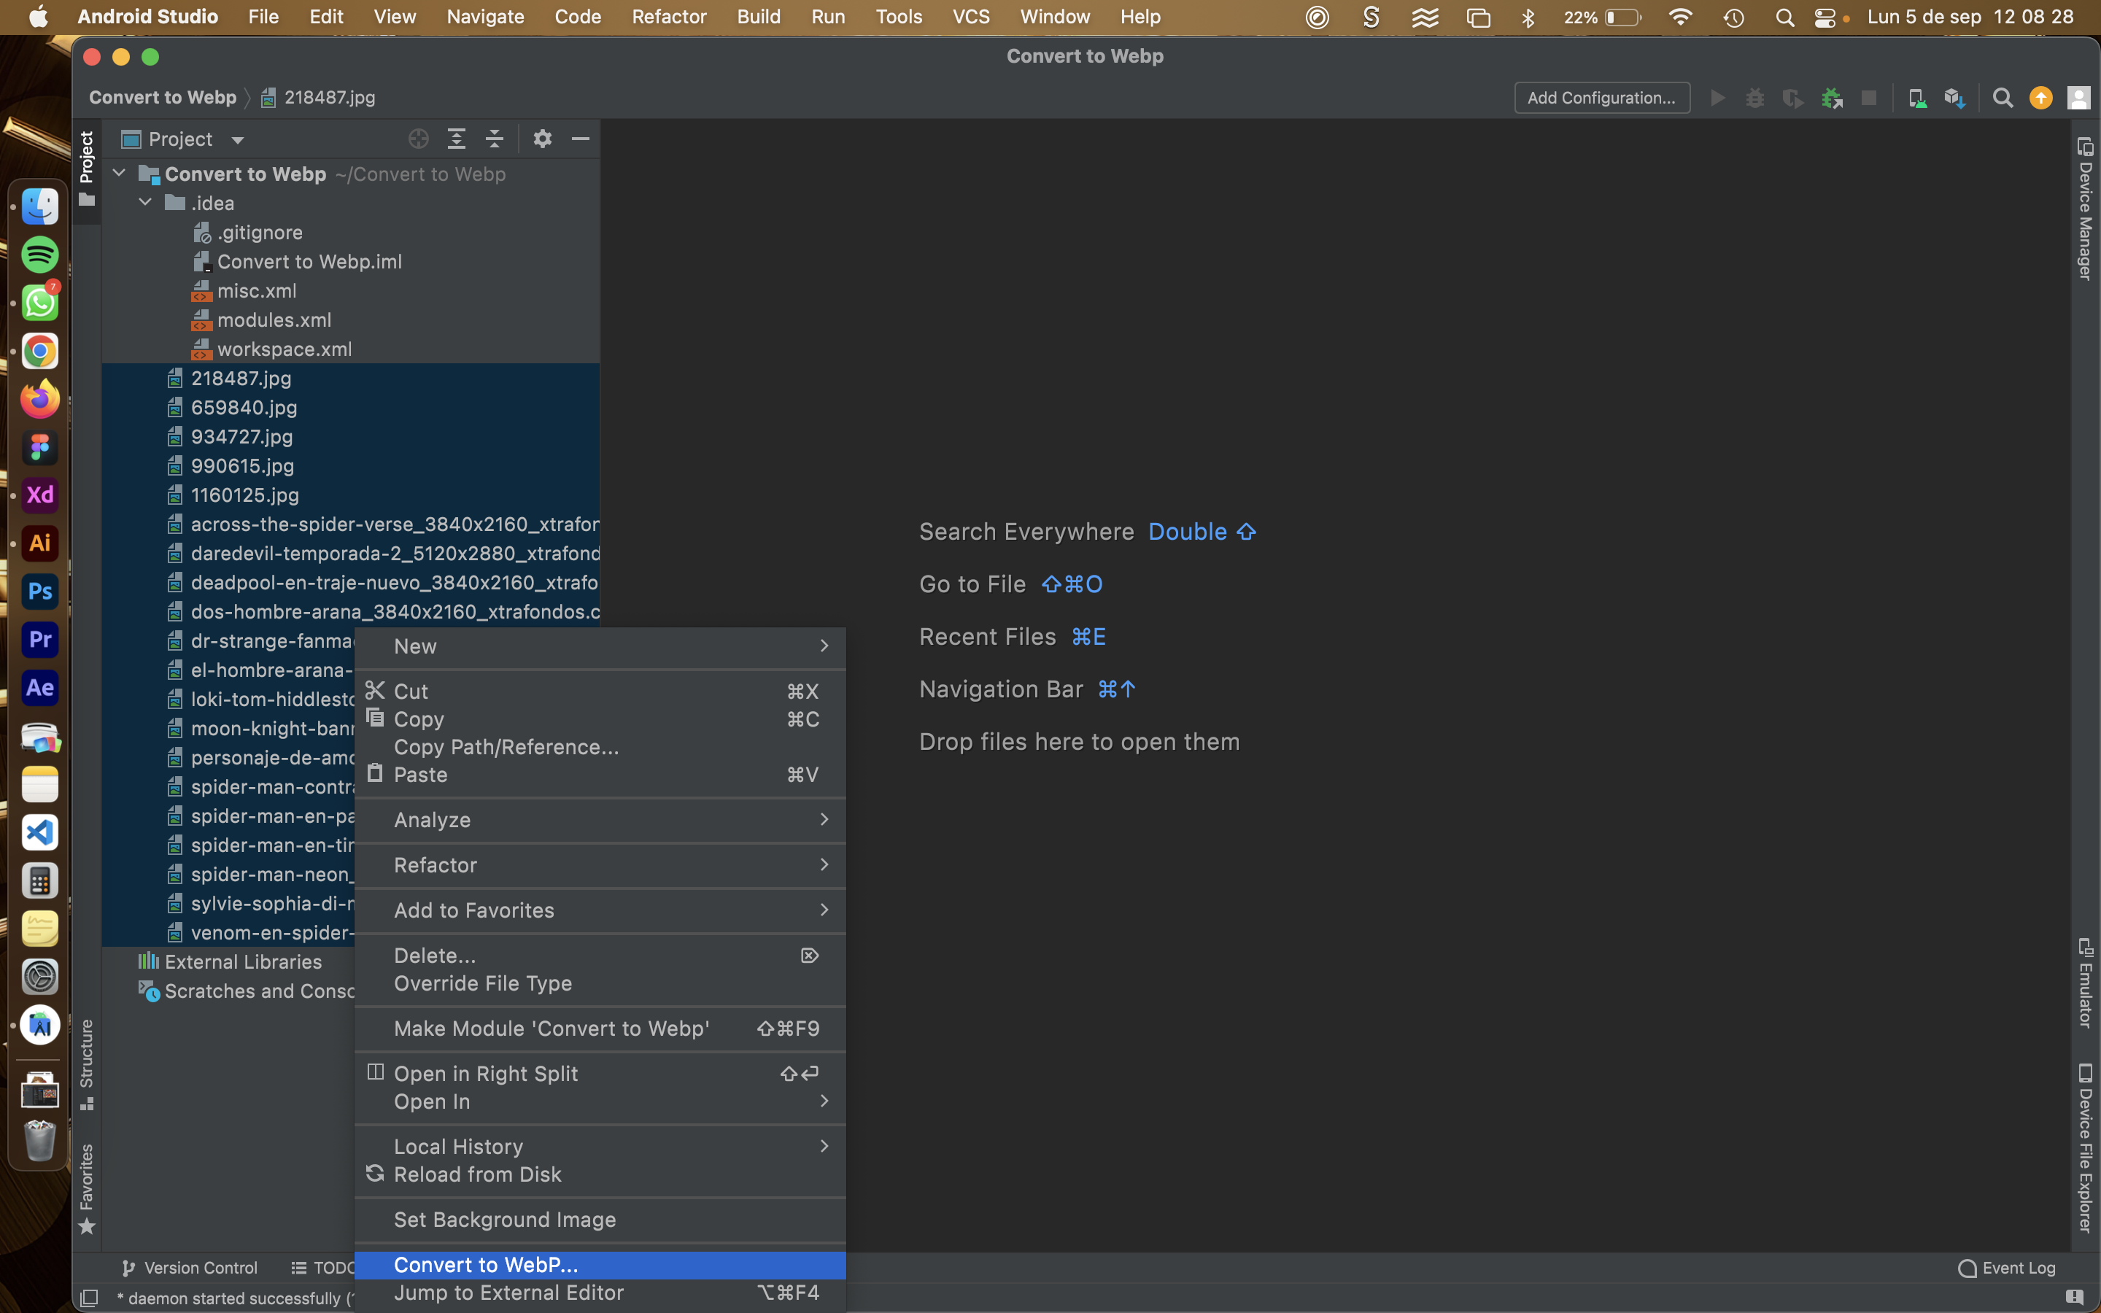Toggle the Version Control tool window

click(189, 1268)
